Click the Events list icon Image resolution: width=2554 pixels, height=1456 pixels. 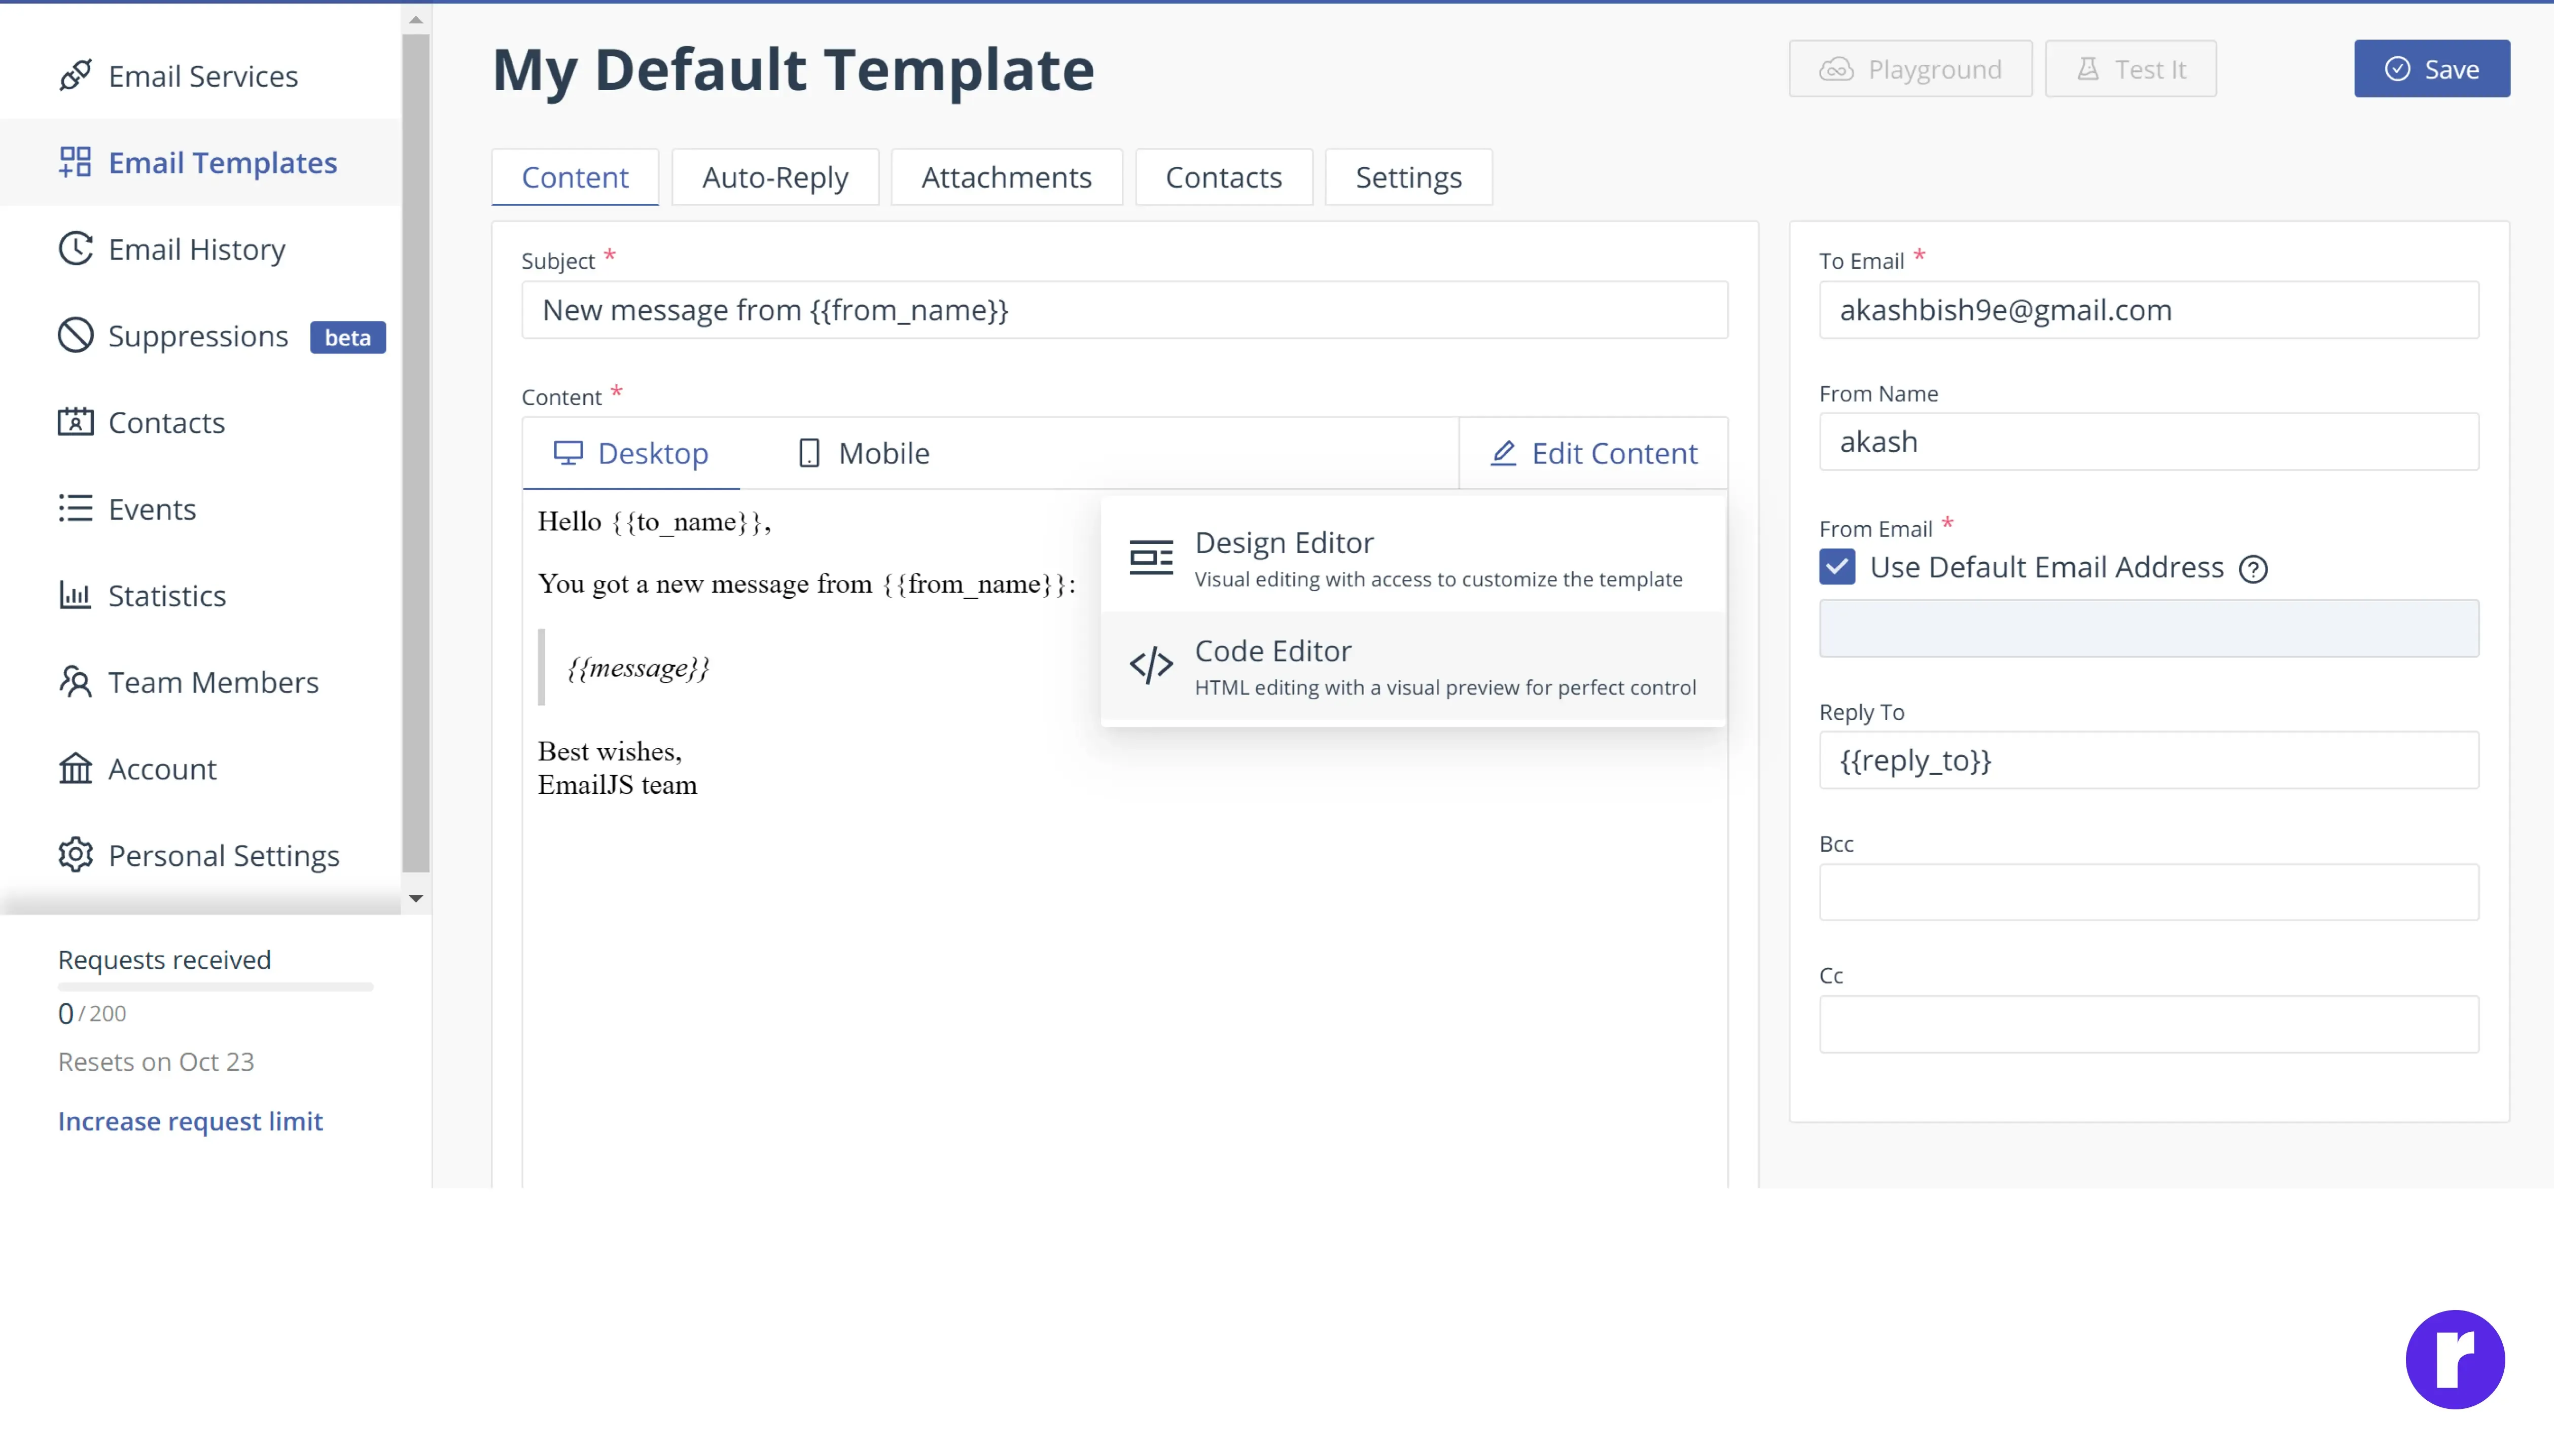pyautogui.click(x=75, y=509)
